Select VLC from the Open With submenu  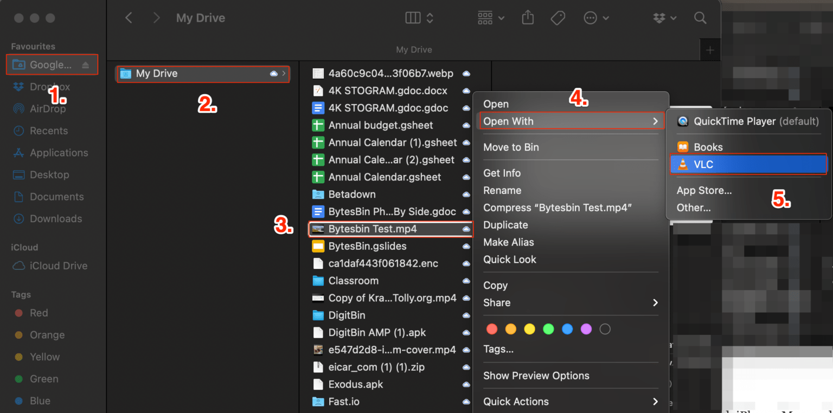749,164
